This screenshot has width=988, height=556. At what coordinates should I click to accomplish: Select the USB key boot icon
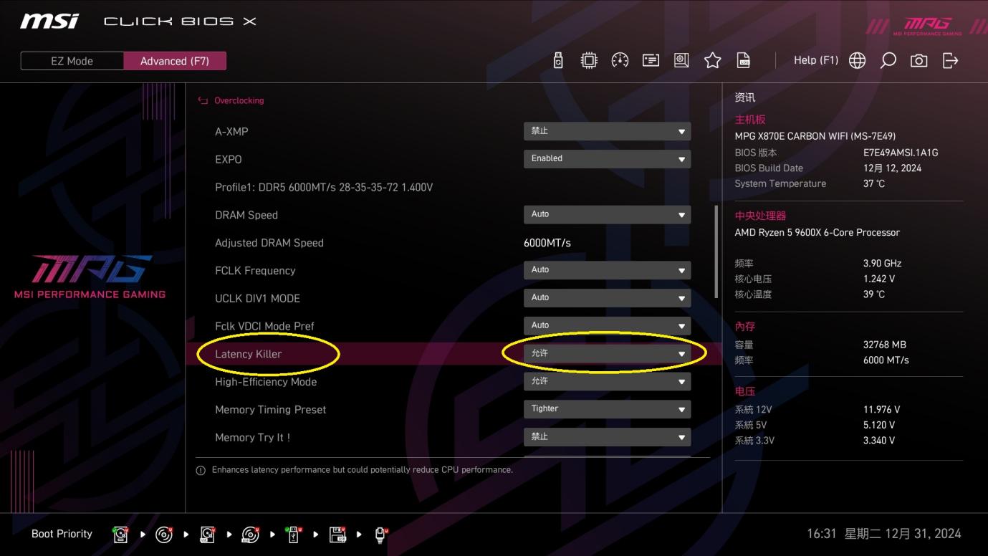293,535
